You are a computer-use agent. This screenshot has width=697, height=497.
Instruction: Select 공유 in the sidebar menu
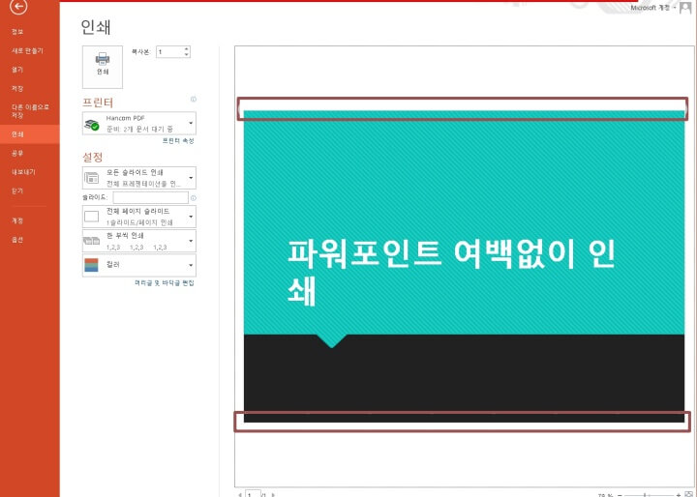[x=17, y=153]
